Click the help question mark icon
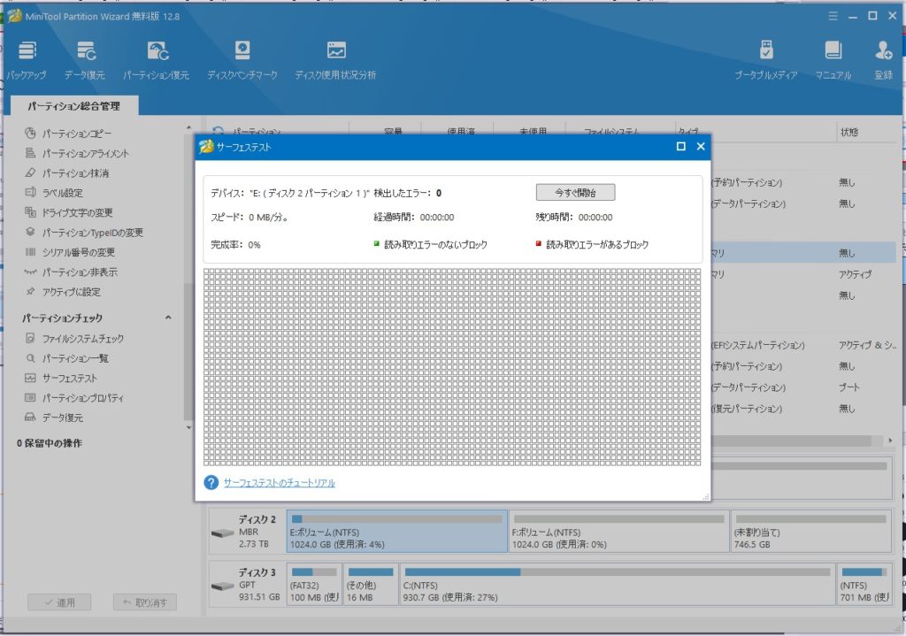The width and height of the screenshot is (906, 636). coord(211,483)
